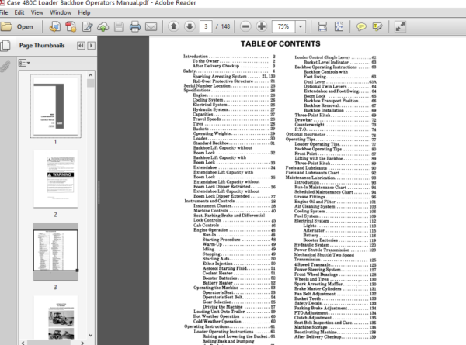The width and height of the screenshot is (466, 345).
Task: Click the 'TABLE OF CONTENTS' heading
Action: click(x=280, y=44)
